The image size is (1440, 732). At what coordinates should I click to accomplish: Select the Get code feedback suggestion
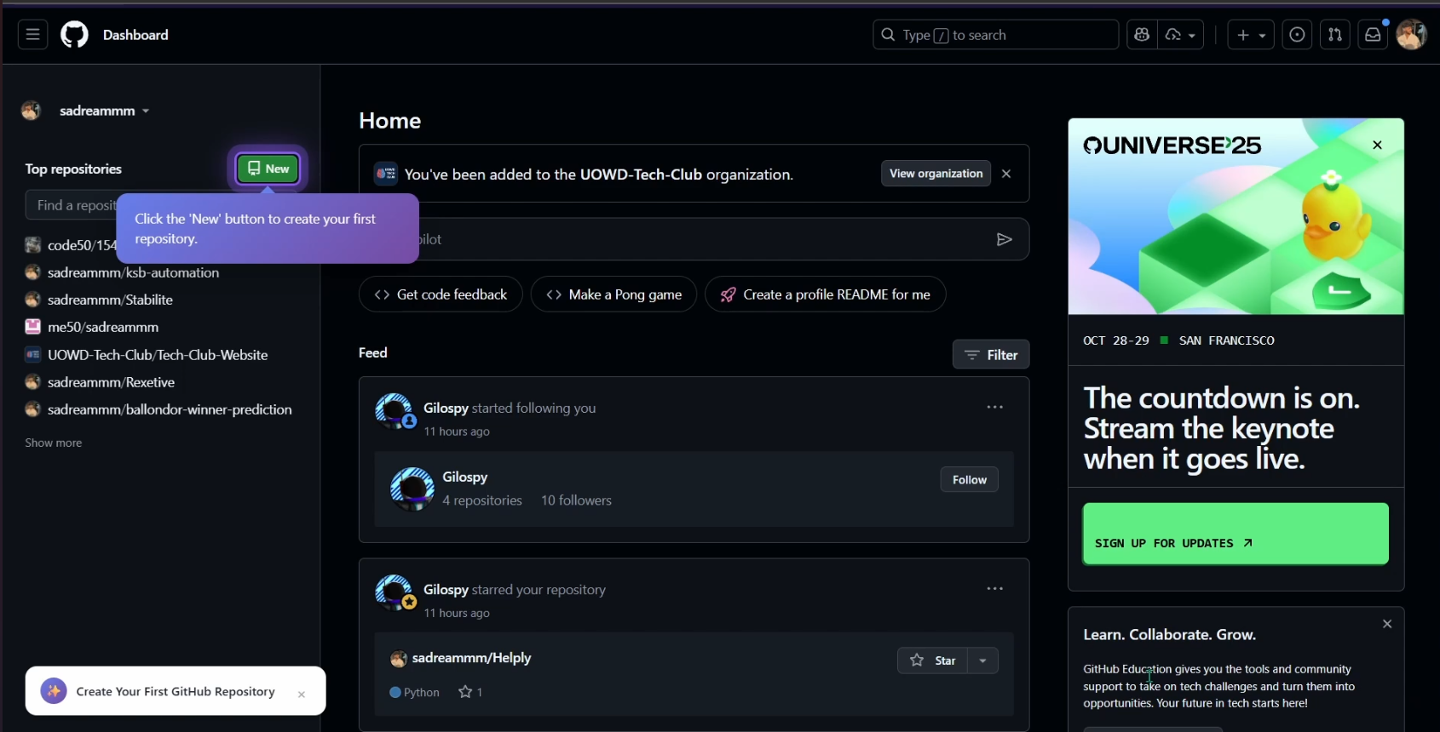tap(441, 295)
